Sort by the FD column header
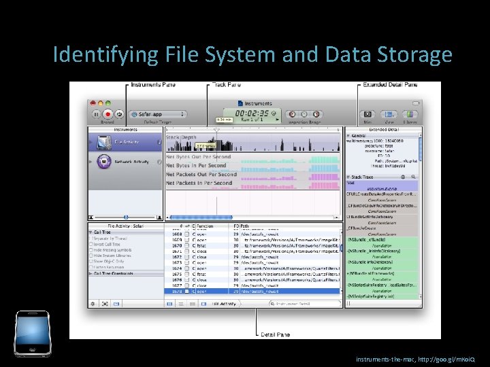This screenshot has width=490, height=367. (x=236, y=226)
